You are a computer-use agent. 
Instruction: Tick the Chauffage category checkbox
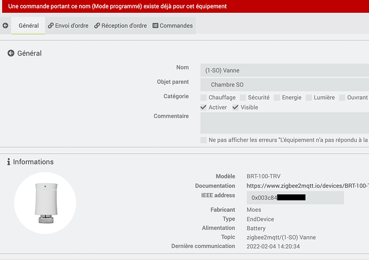(x=204, y=98)
